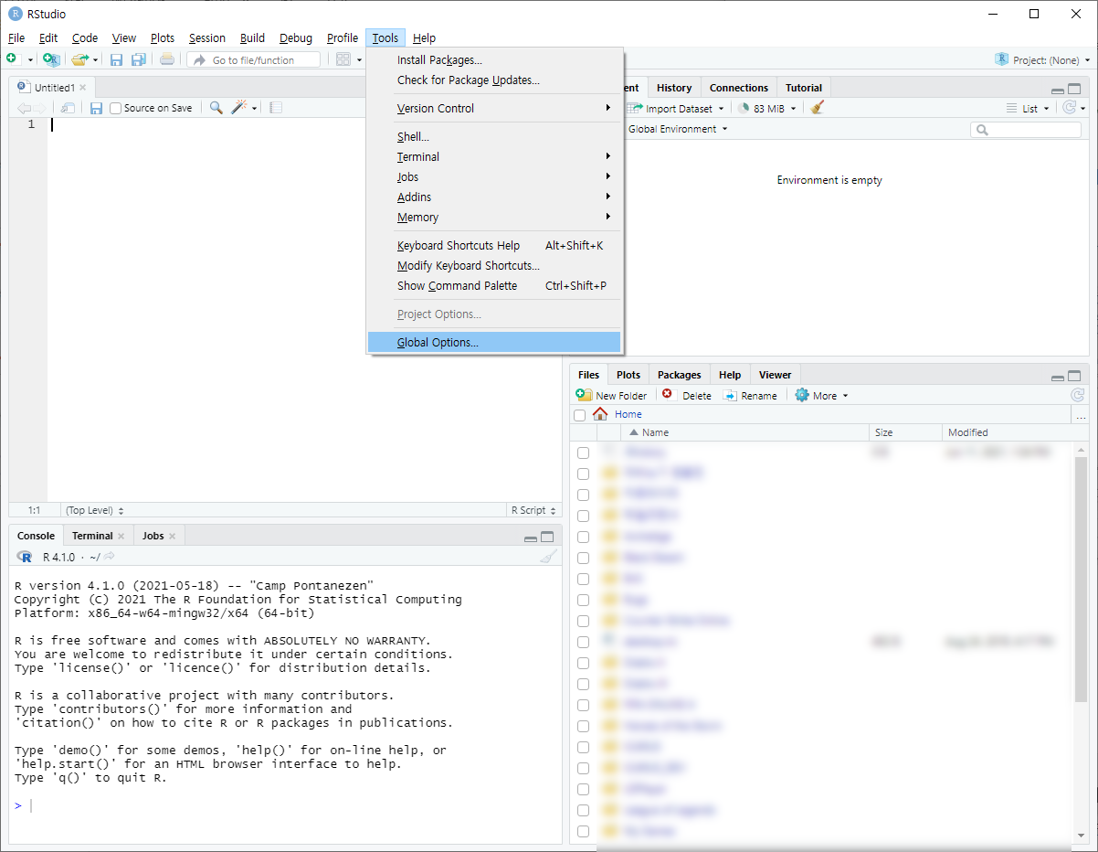Viewport: 1098px width, 852px height.
Task: Switch to the History tab
Action: coord(674,88)
